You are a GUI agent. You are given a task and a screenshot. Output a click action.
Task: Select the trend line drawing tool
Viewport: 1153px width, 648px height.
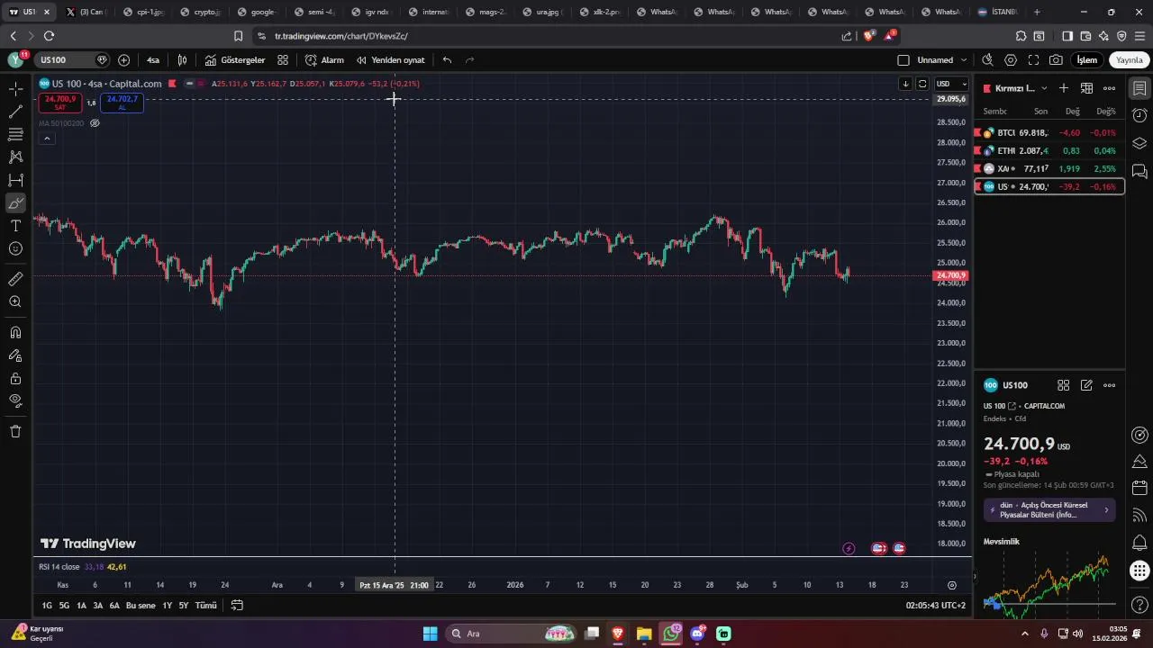click(15, 112)
